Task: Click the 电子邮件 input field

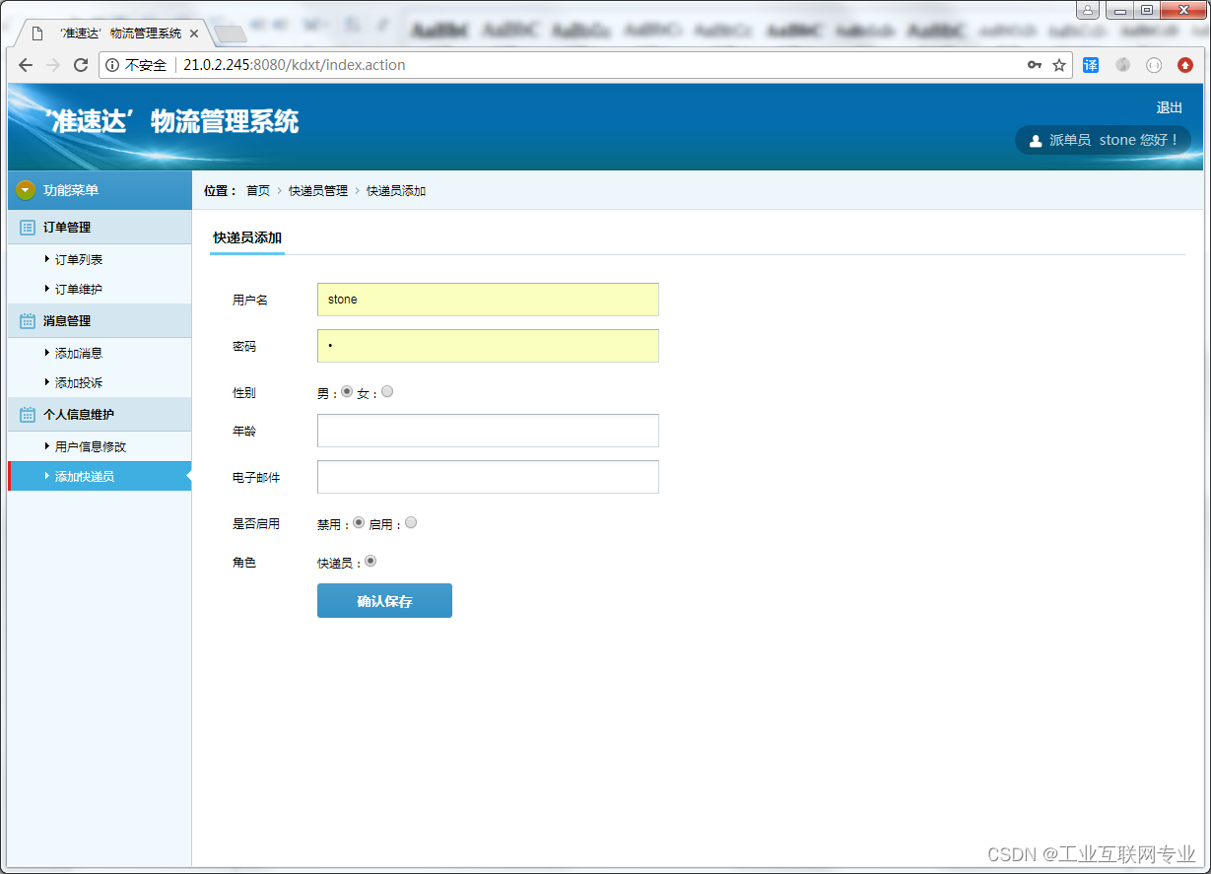Action: coord(488,477)
